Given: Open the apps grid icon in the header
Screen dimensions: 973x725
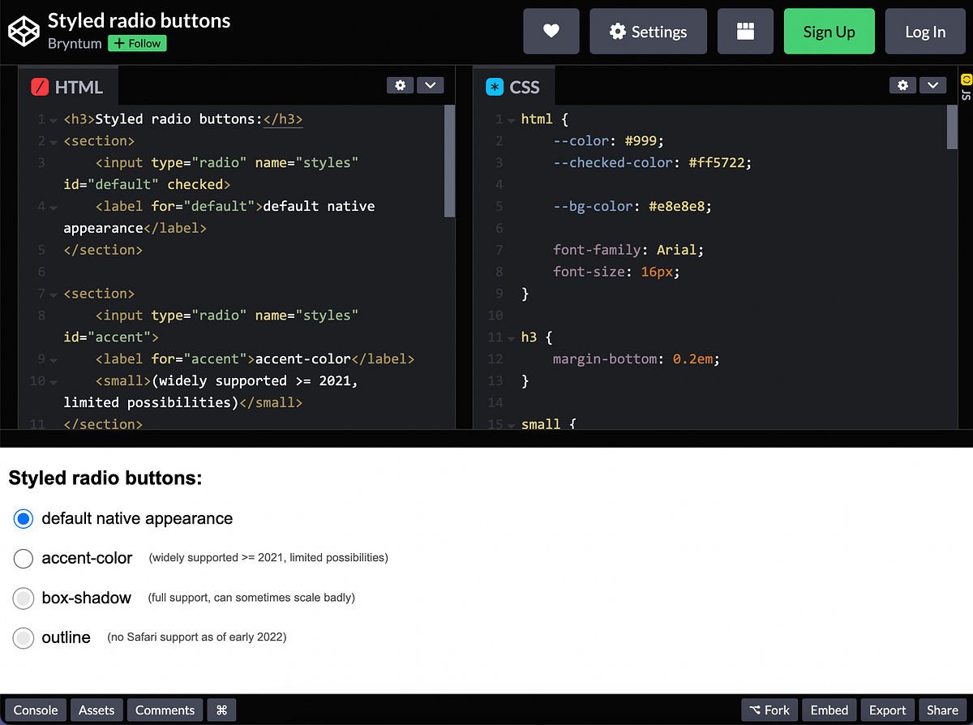Looking at the screenshot, I should coord(744,31).
